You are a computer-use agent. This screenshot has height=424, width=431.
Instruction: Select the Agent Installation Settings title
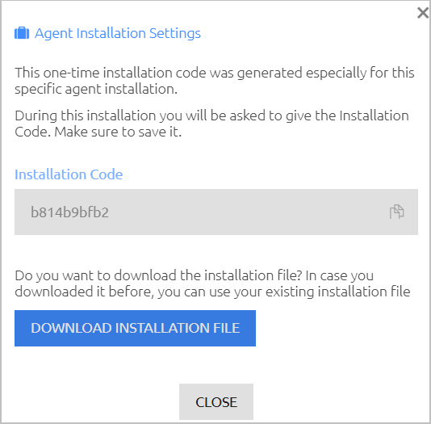pyautogui.click(x=118, y=34)
